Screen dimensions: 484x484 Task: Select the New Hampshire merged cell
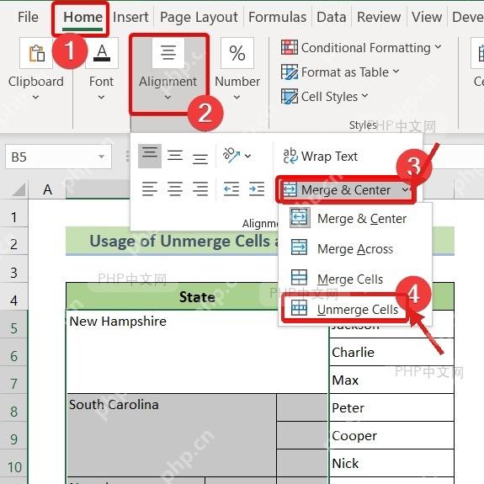pyautogui.click(x=197, y=351)
